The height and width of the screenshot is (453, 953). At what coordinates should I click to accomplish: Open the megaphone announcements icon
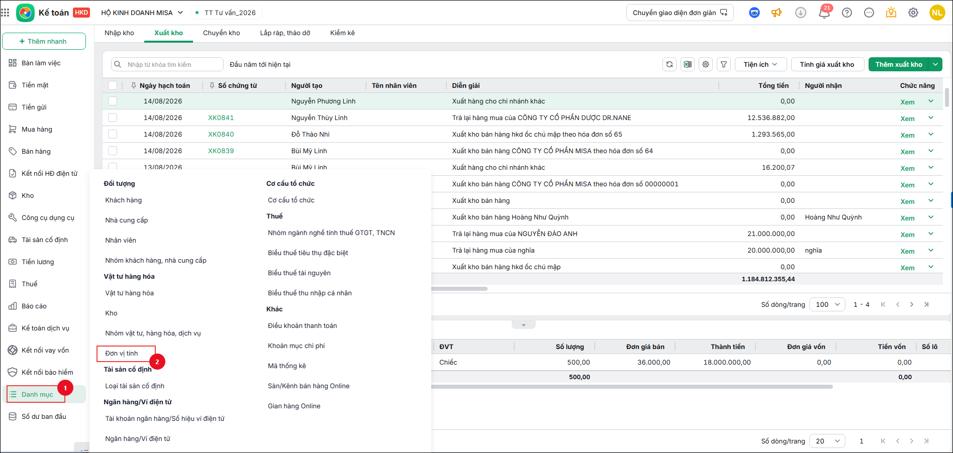tap(777, 13)
